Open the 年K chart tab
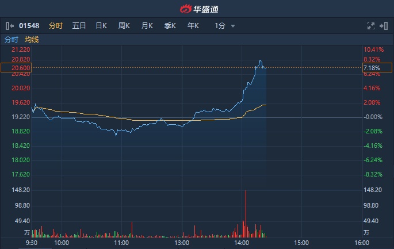Screen dimensions: 394x249 [193, 26]
